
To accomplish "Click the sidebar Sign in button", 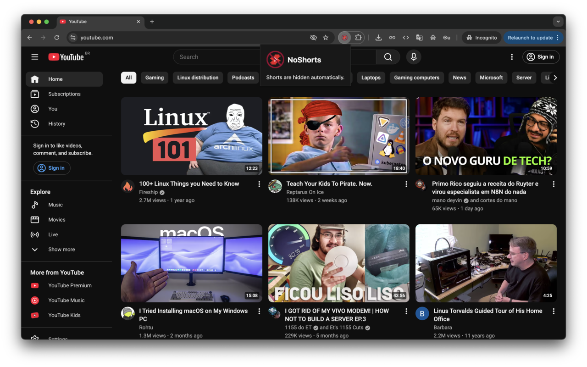I will coord(52,168).
